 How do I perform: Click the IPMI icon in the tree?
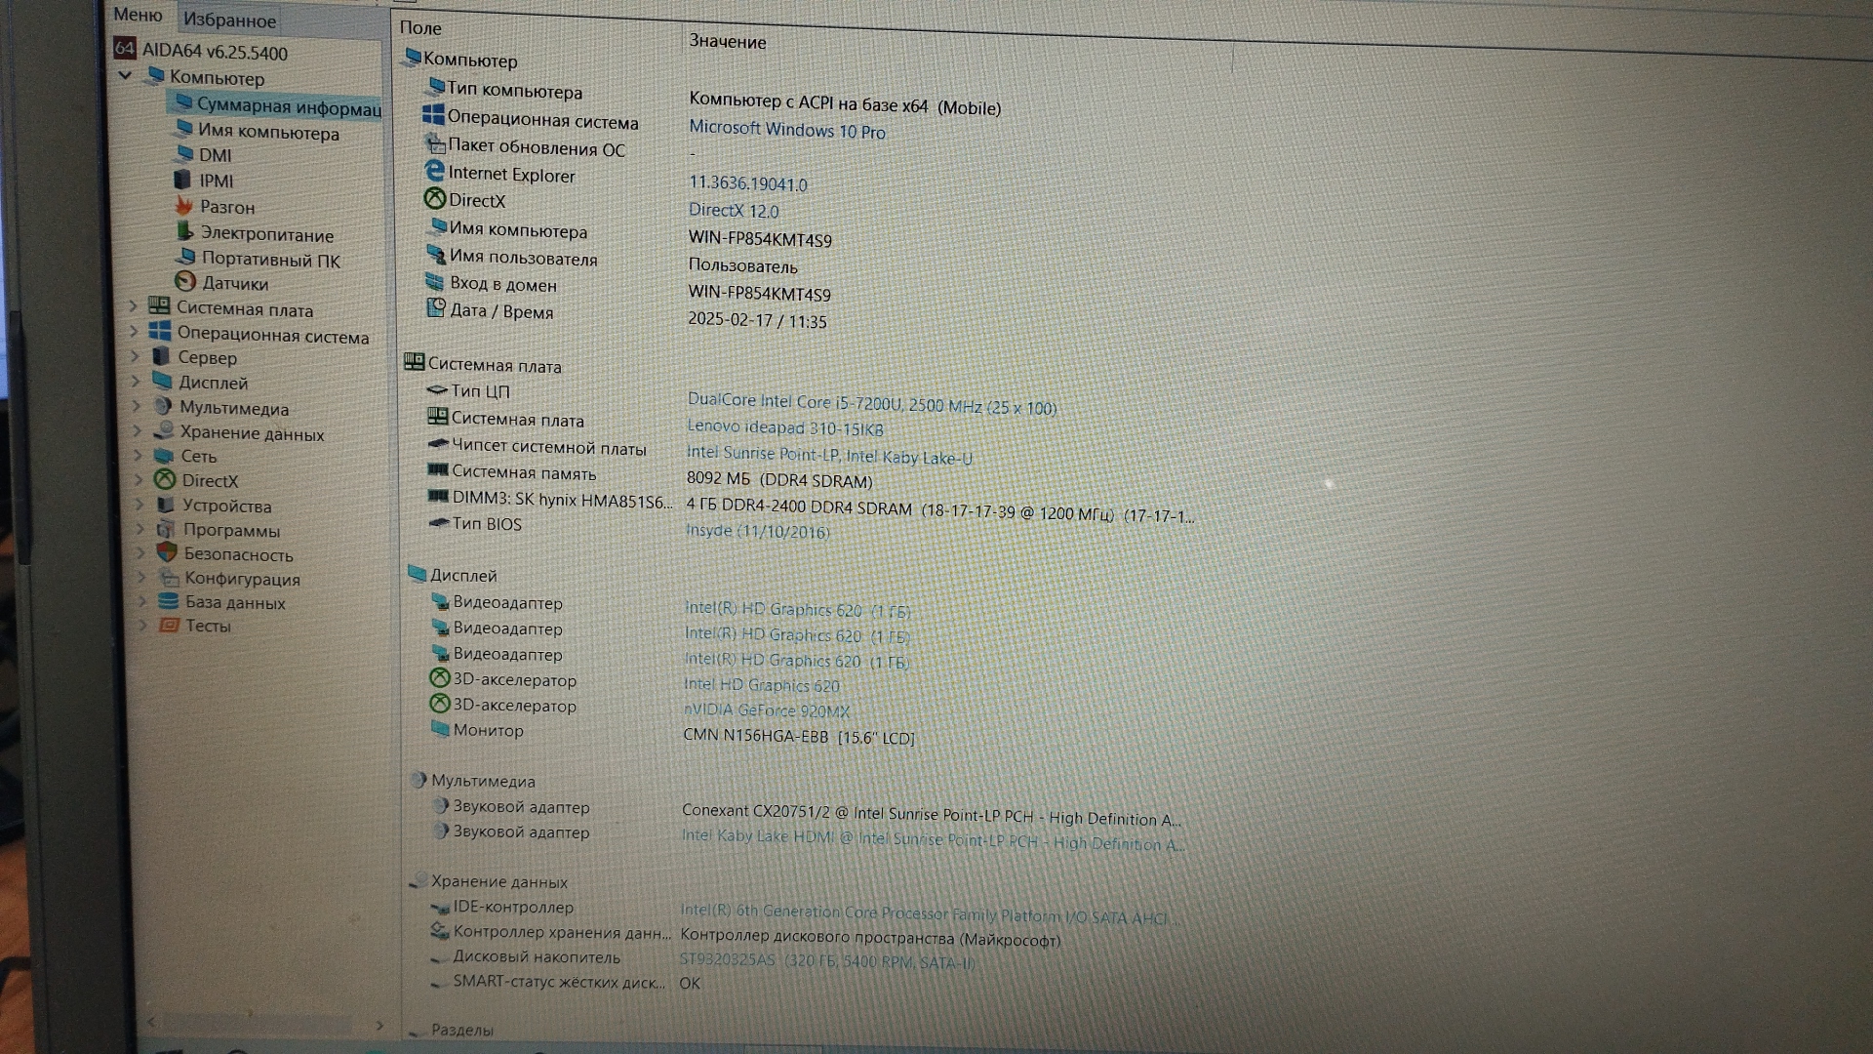(182, 180)
